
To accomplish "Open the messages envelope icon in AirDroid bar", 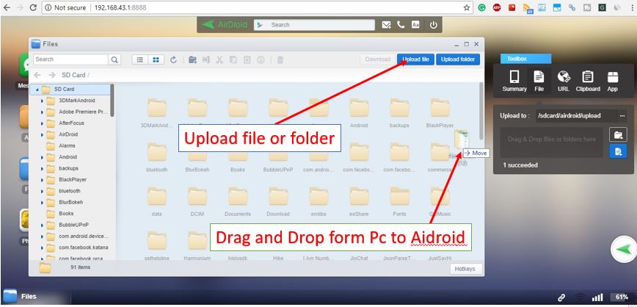I will (x=386, y=25).
